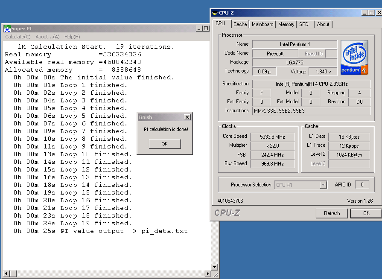Close the Finish dialog with X

(x=187, y=117)
